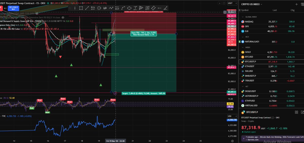Click the Target 7,404.8 profit label

pos(144,93)
